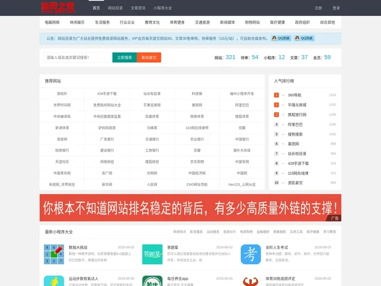
Task: Click rank badge 3 beside 携程旅行网
Action: 276,114
